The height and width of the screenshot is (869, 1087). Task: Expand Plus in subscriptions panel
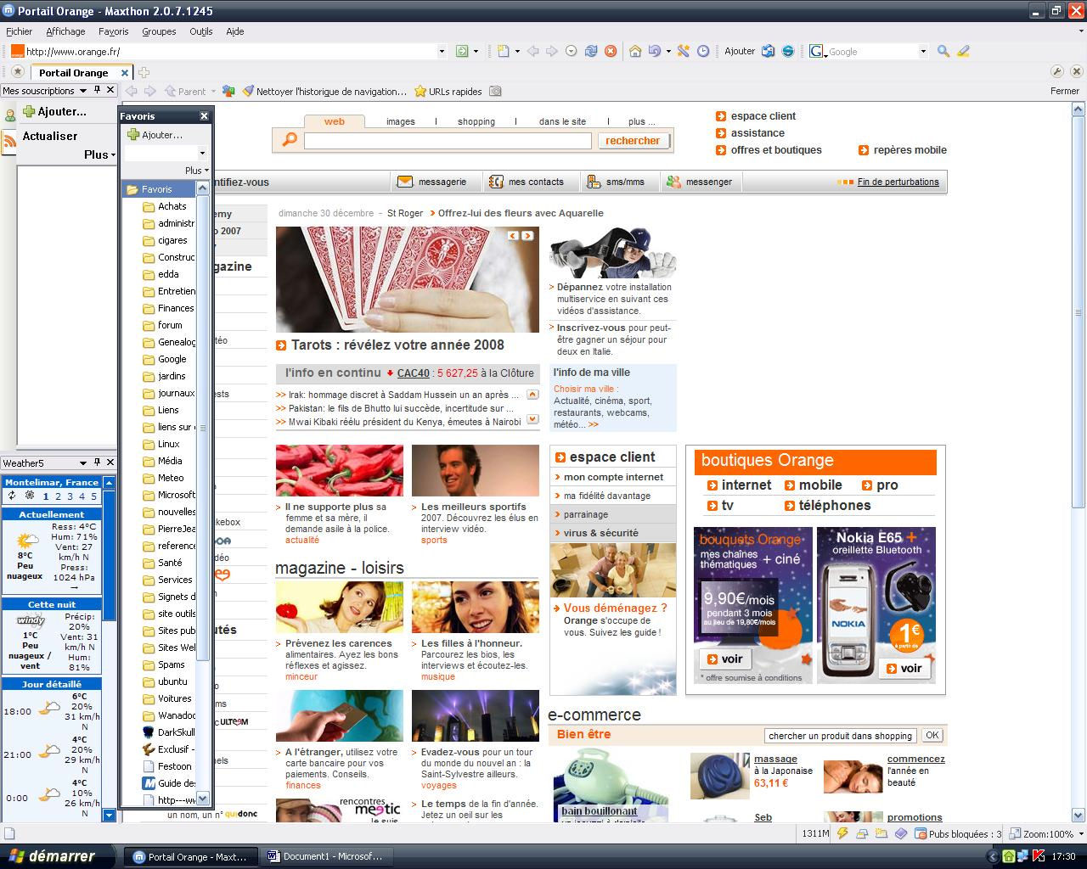[99, 154]
